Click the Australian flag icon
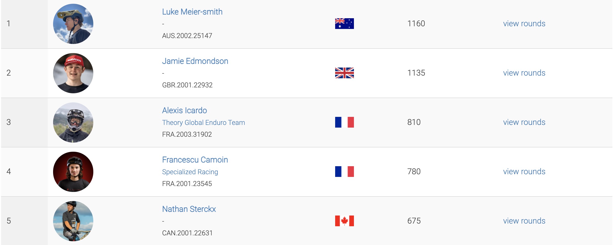Viewport: 614px width, 245px height. pyautogui.click(x=344, y=24)
